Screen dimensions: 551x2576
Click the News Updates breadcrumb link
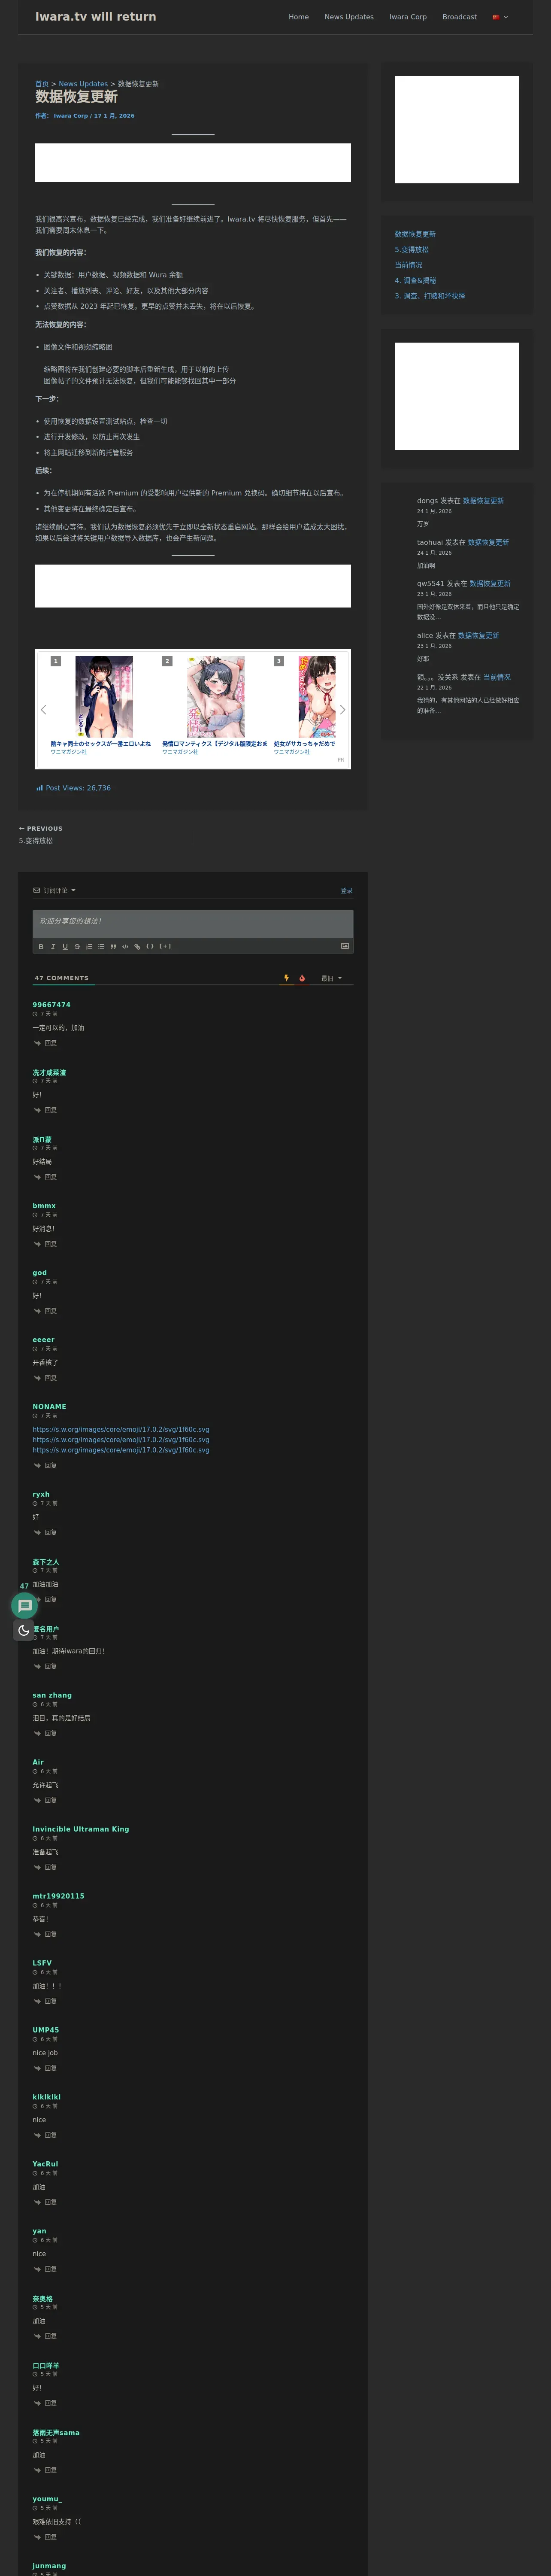click(83, 84)
